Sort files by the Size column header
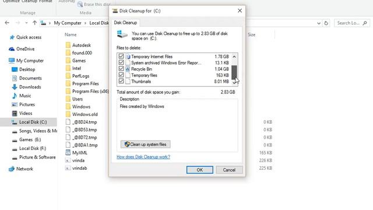 point(251,34)
